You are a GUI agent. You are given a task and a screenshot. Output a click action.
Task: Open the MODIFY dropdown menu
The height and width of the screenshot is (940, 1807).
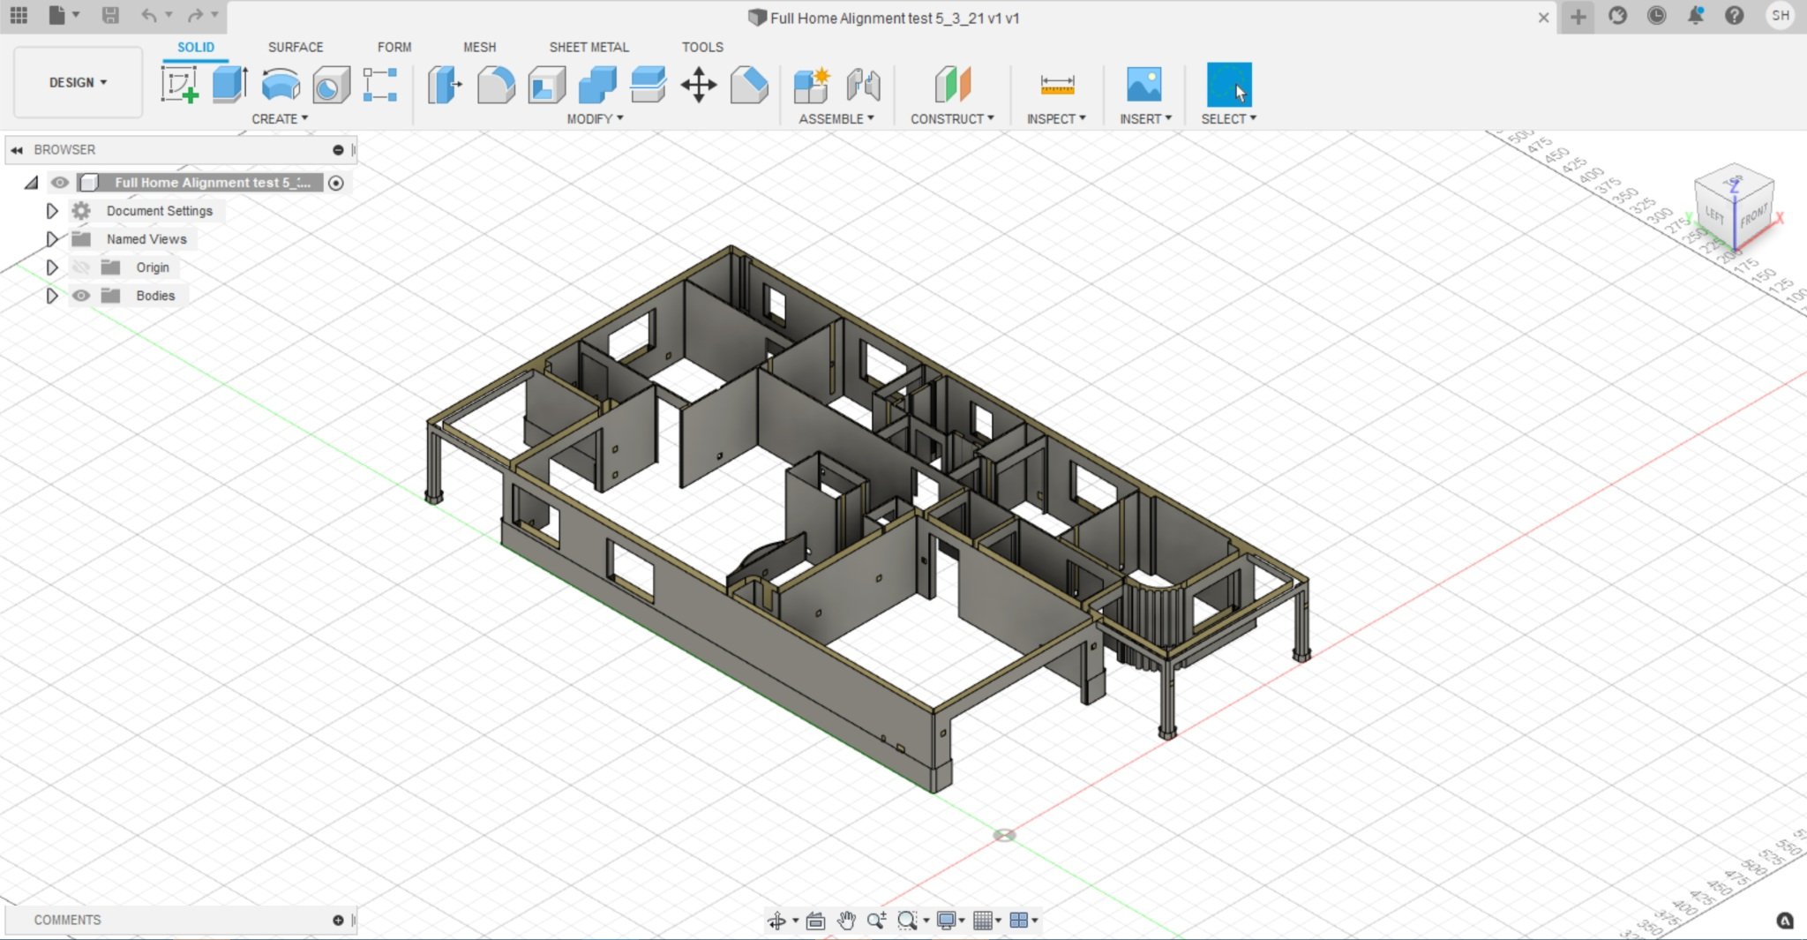595,118
